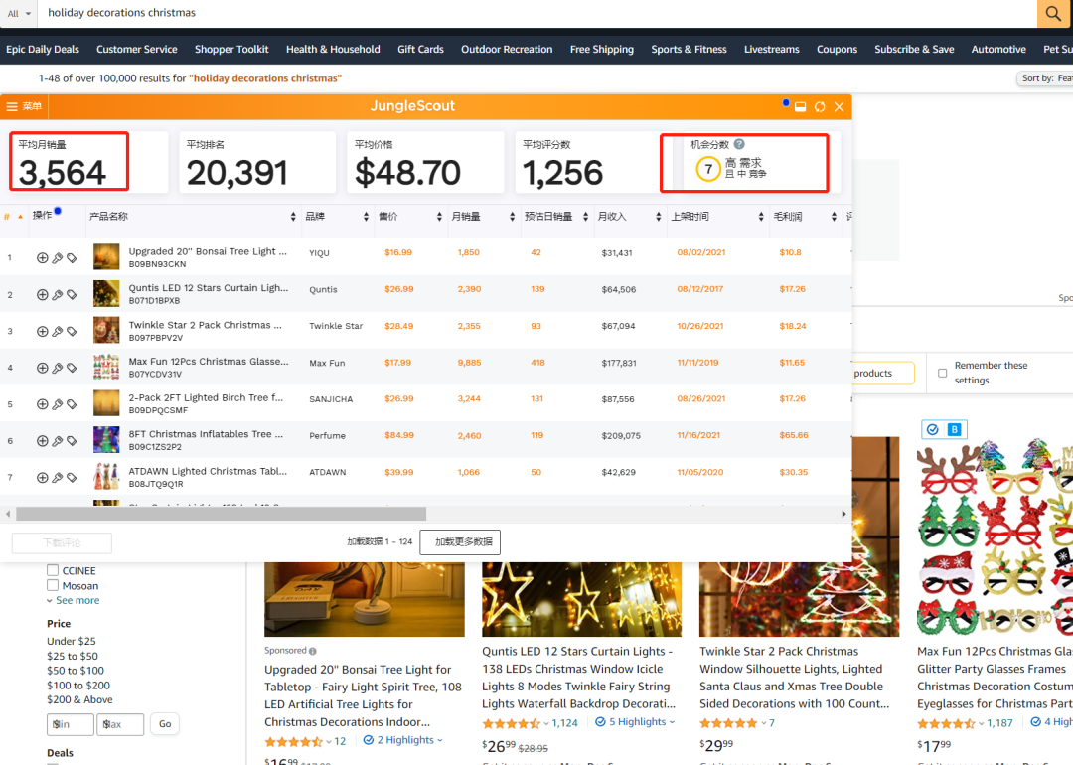The width and height of the screenshot is (1073, 765).
Task: Open Shopper Toolkit nav item
Action: pos(231,50)
